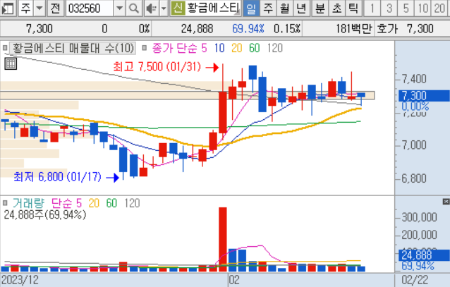
Task: Click the 69.94% volume ratio in quote bar
Action: tap(248, 29)
